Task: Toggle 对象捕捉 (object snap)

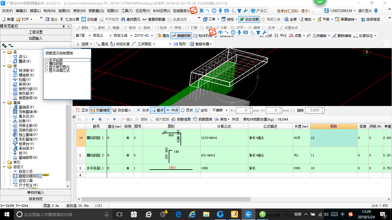Action: coord(100,110)
